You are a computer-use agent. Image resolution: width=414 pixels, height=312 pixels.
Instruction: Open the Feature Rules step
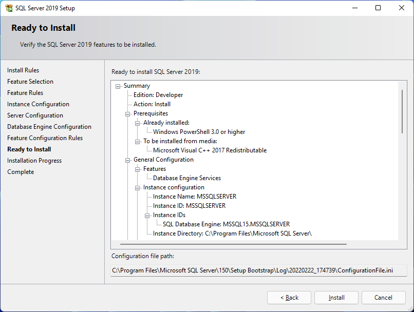coord(25,93)
